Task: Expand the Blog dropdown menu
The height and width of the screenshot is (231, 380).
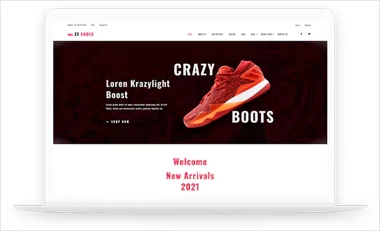Action: (x=254, y=34)
